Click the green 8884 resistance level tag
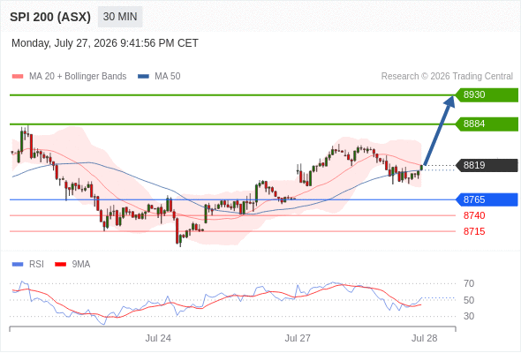The height and width of the screenshot is (353, 521). click(x=487, y=124)
